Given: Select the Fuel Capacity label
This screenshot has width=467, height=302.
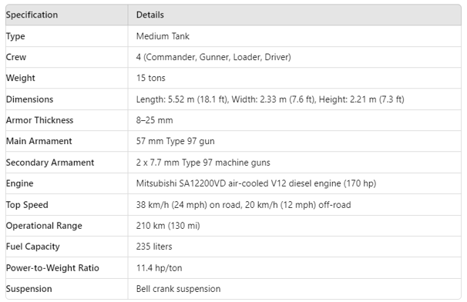Looking at the screenshot, I should pos(33,247).
